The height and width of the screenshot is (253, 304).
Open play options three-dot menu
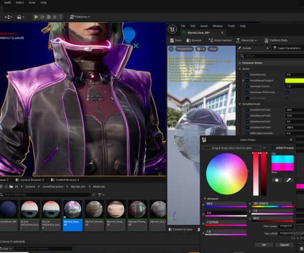pos(61,17)
